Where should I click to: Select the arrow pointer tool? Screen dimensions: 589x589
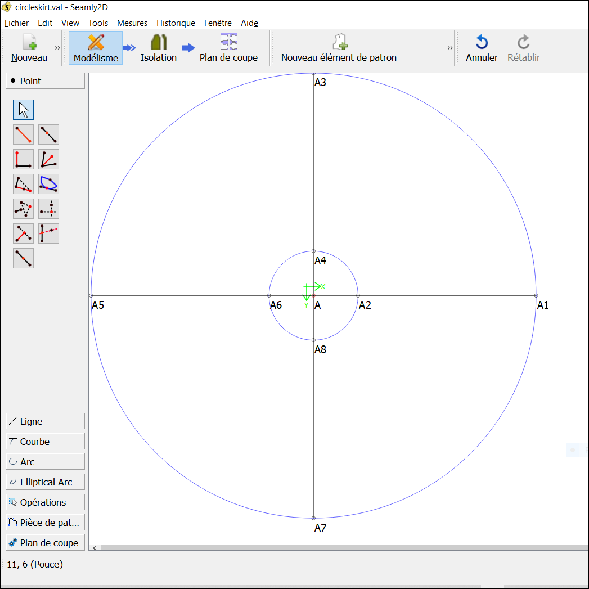[x=23, y=110]
